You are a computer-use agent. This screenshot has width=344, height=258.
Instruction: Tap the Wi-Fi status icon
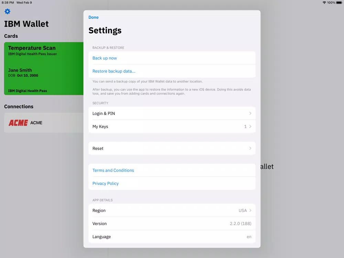pos(324,3)
